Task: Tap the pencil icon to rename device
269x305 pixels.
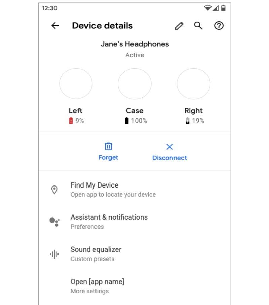Action: click(179, 26)
